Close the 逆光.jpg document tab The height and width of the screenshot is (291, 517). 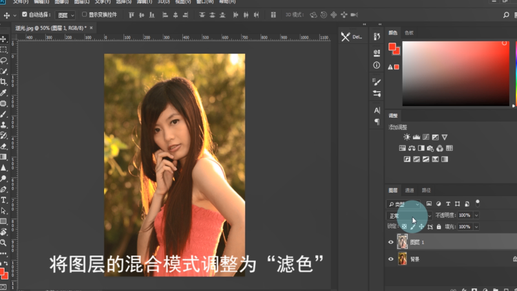pyautogui.click(x=91, y=28)
